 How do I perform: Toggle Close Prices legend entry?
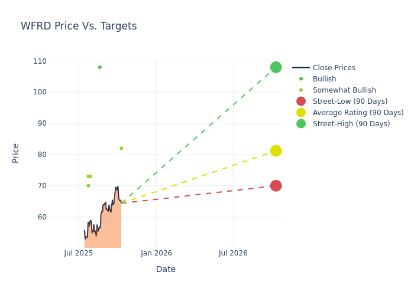coord(334,68)
